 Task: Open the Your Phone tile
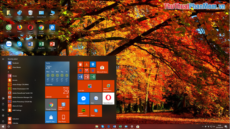pyautogui.click(x=63, y=117)
